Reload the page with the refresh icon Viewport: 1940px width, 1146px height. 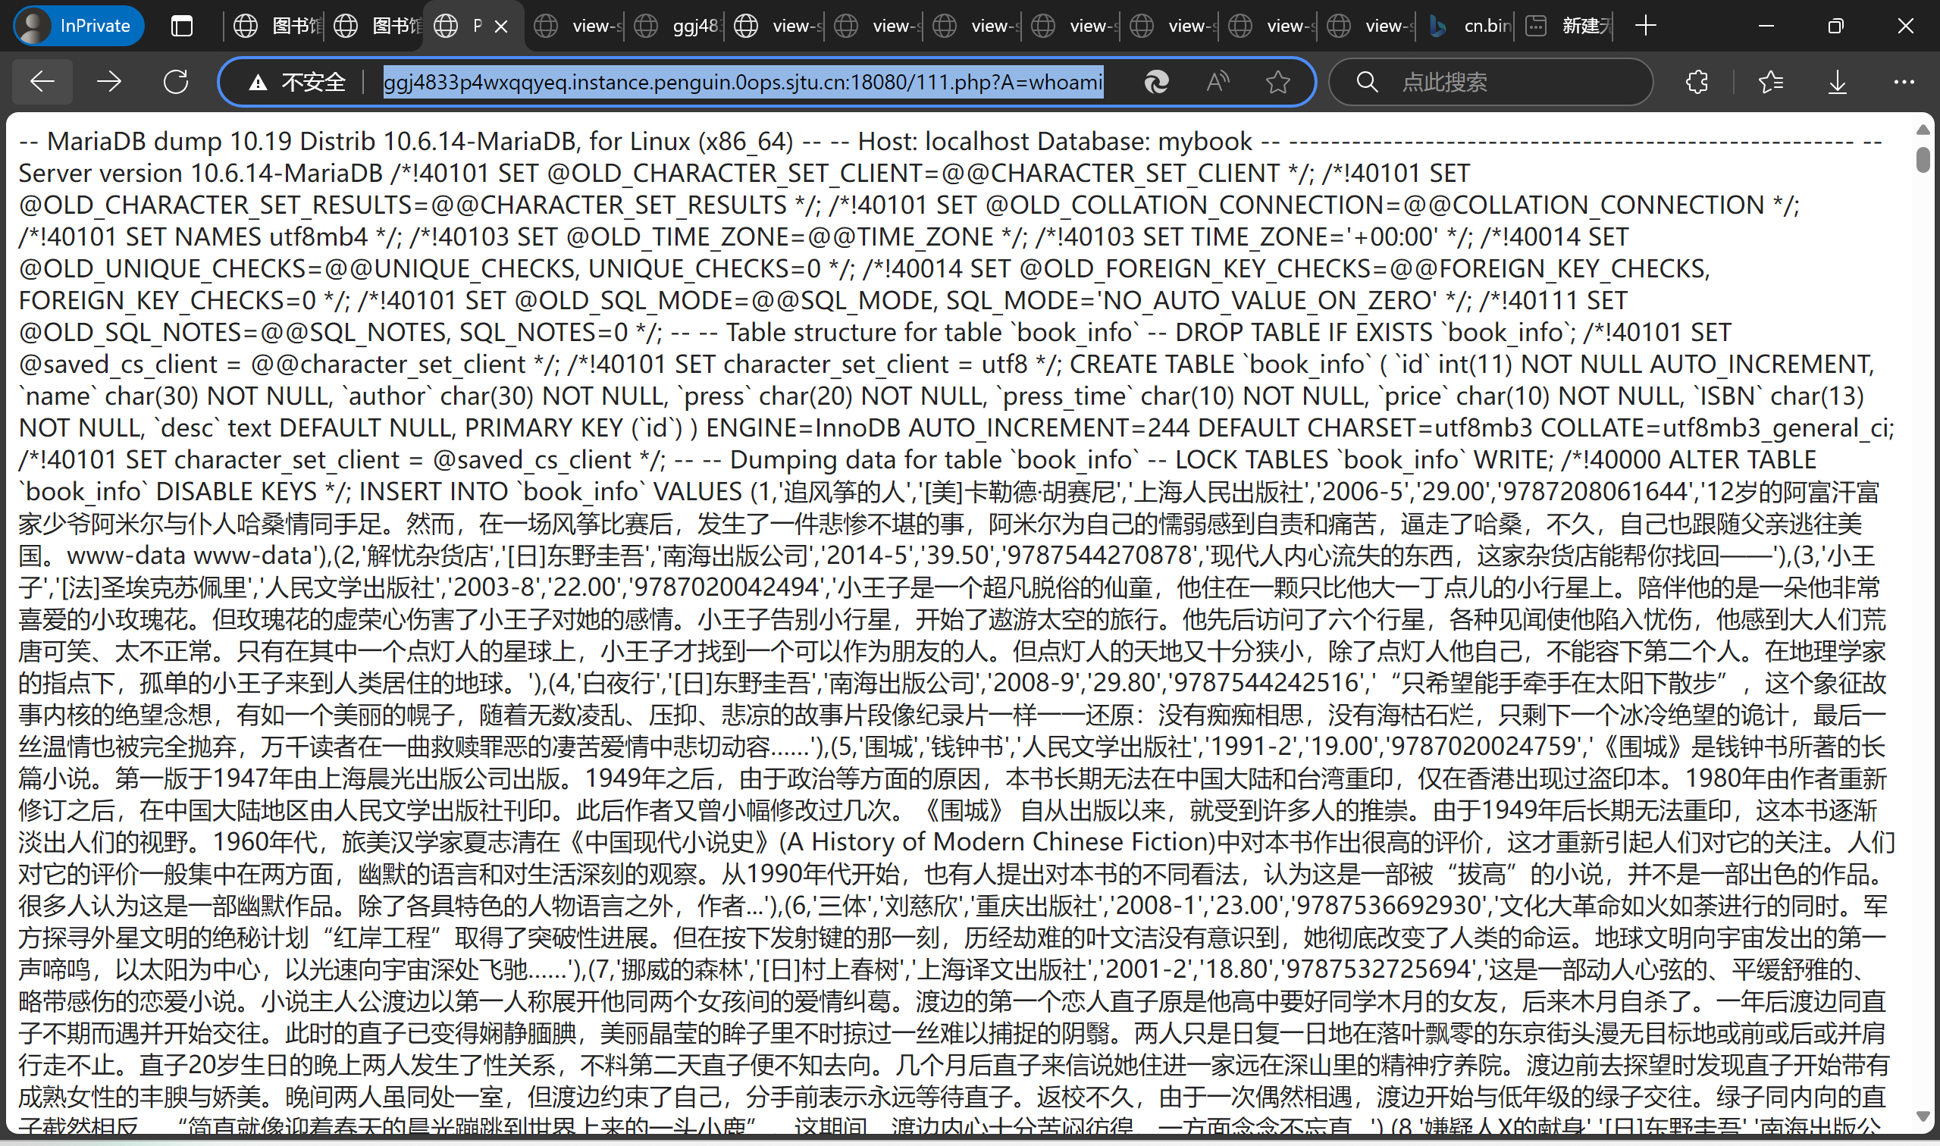click(176, 81)
